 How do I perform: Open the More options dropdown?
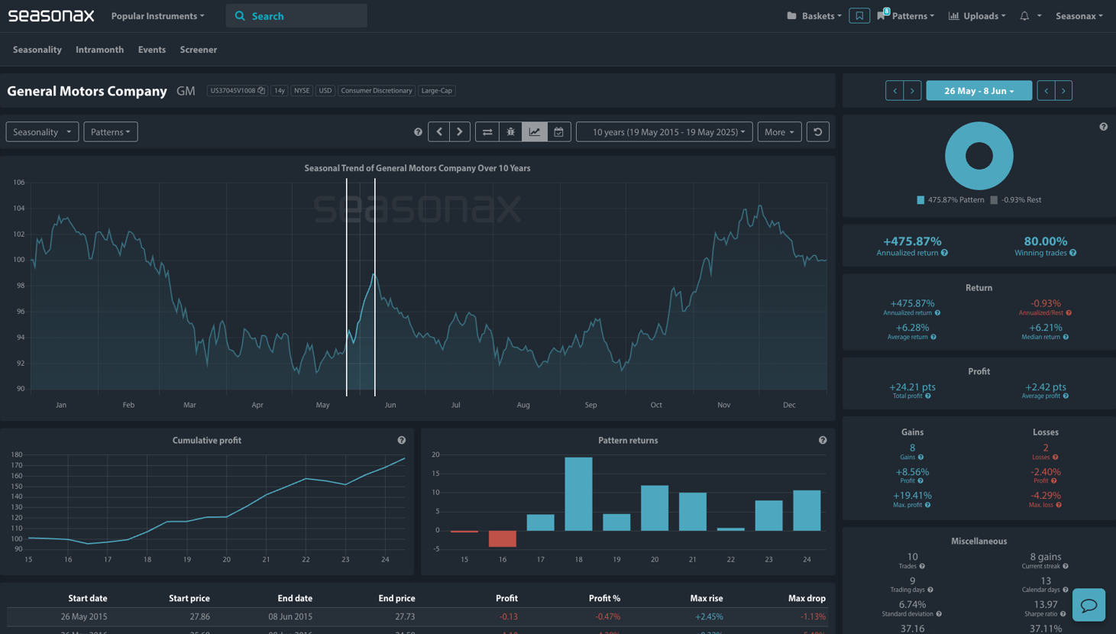click(x=779, y=132)
